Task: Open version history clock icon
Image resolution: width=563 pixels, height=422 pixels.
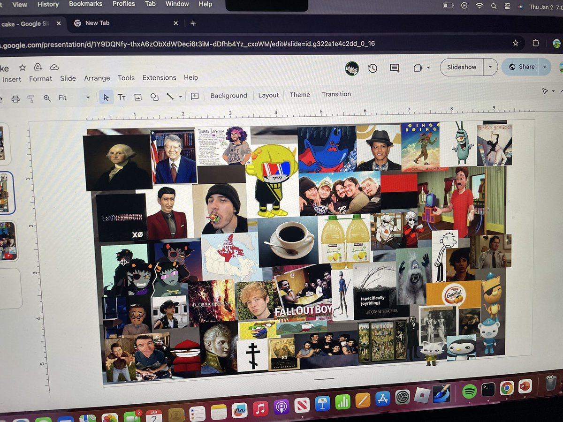Action: 373,68
